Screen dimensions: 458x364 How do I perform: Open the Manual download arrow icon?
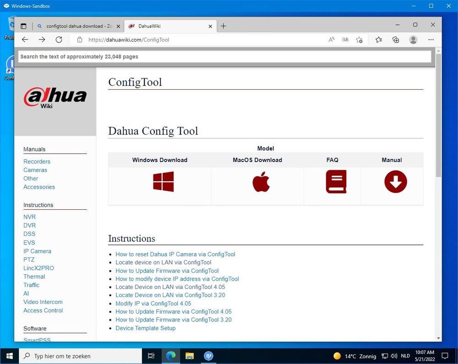pyautogui.click(x=396, y=182)
